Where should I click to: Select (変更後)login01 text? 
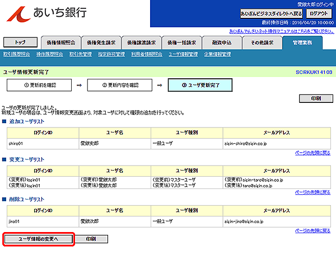[24, 186]
